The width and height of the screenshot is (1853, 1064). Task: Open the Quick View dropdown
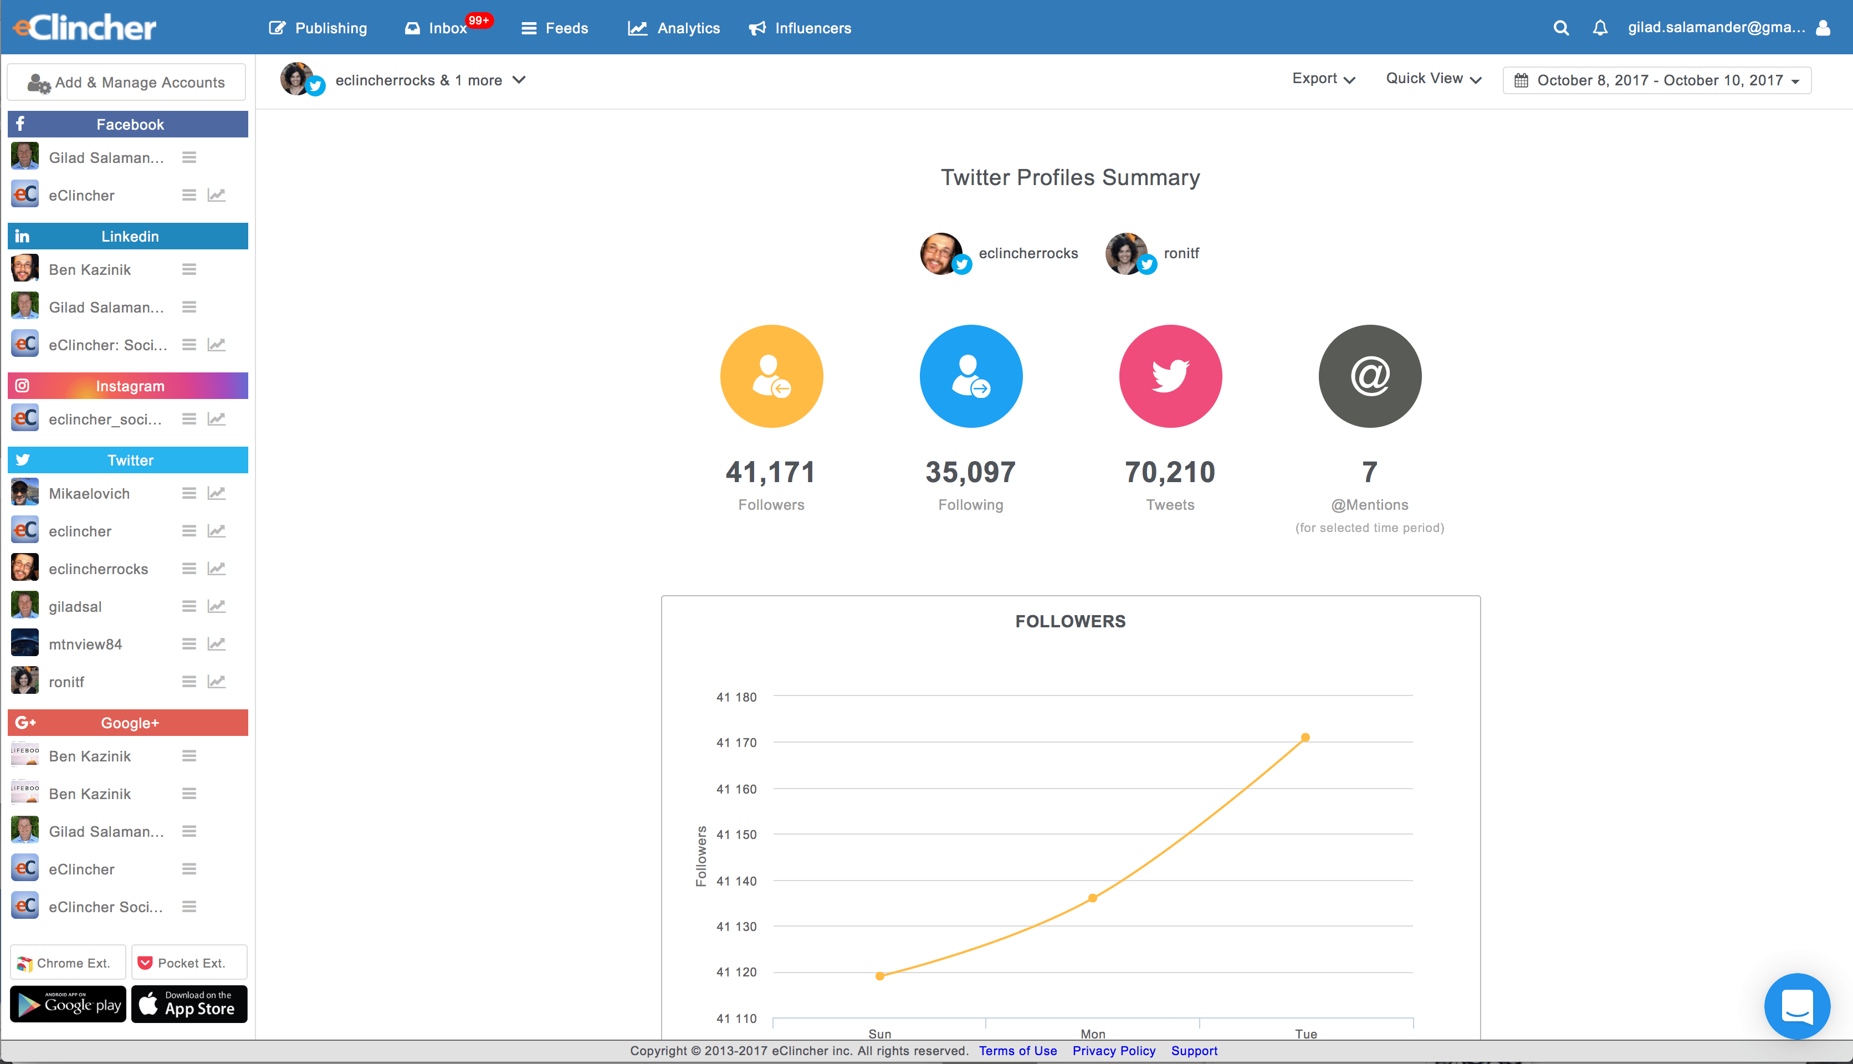tap(1433, 79)
